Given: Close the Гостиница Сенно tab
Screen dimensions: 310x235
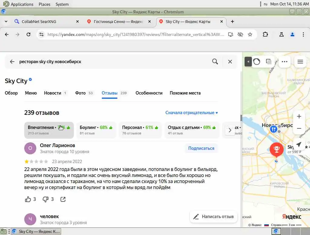Looking at the screenshot, I should tap(150, 21).
